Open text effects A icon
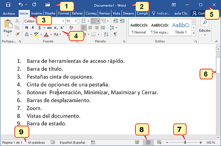This screenshot has height=146, width=221. 27,34
